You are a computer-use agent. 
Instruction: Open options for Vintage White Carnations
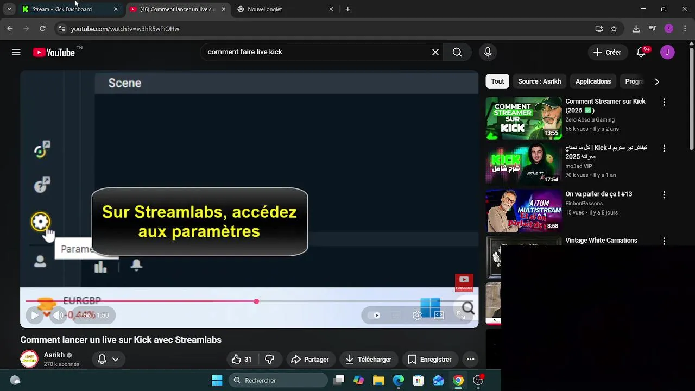coord(664,241)
